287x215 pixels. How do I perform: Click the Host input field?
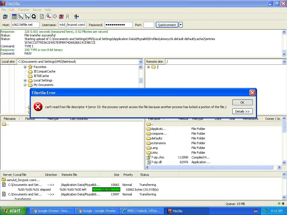click(26, 25)
